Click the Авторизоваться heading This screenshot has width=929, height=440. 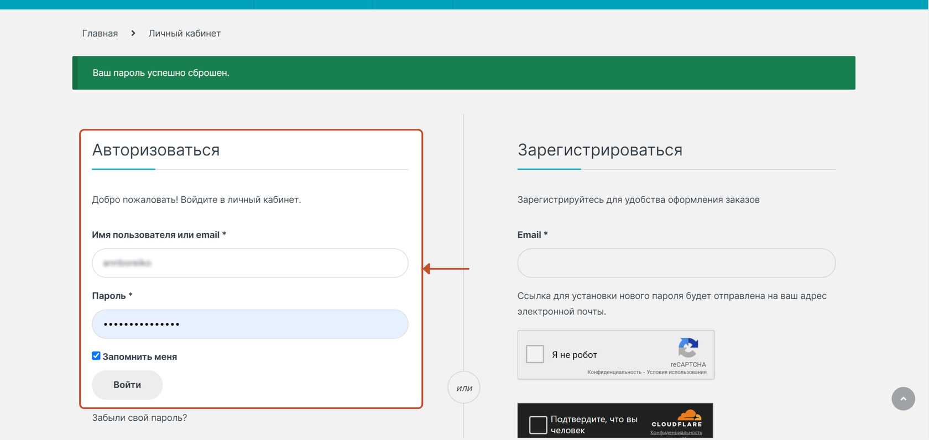156,150
